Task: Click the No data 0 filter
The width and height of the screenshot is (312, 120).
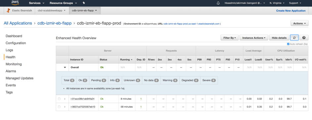Action: [x=151, y=80]
